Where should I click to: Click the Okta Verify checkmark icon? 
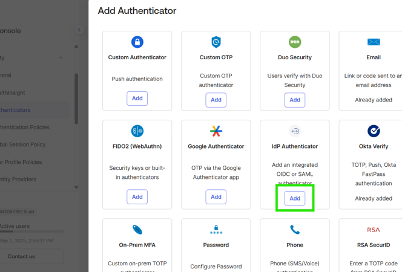pos(374,131)
